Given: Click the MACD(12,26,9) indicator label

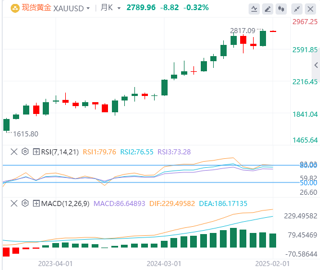Looking at the screenshot, I should (x=65, y=204).
